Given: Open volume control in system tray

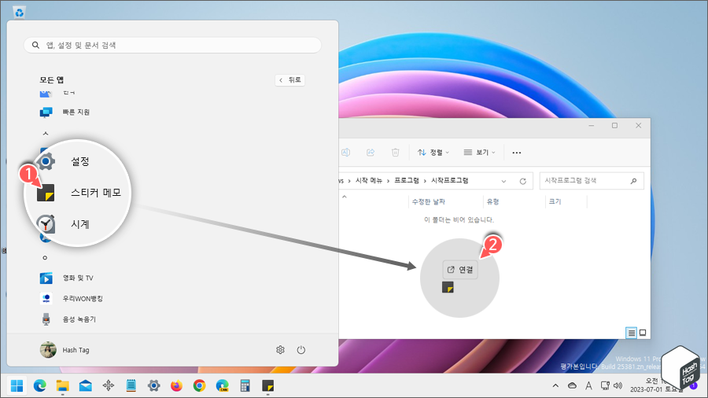Looking at the screenshot, I should coord(618,386).
